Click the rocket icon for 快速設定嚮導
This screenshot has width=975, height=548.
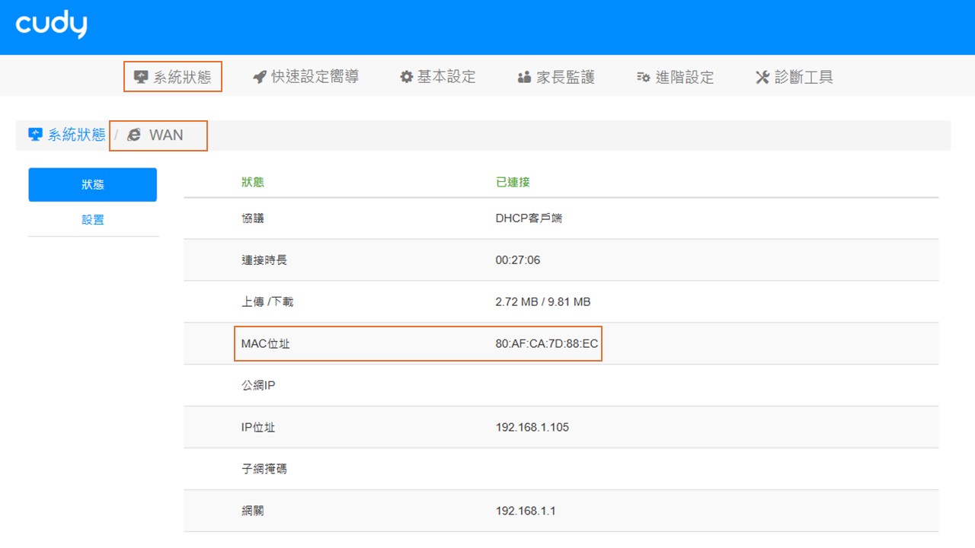pos(260,77)
